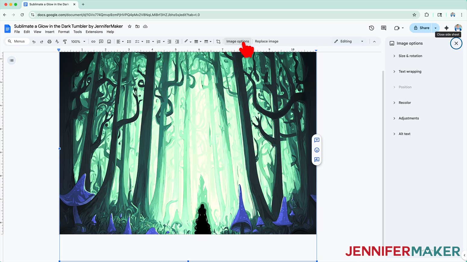467x262 pixels.
Task: Open a new browser tab
Action: (x=83, y=5)
